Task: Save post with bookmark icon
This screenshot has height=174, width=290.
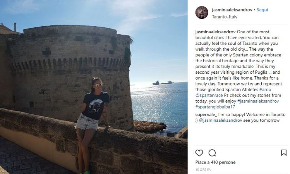Action: 284,153
